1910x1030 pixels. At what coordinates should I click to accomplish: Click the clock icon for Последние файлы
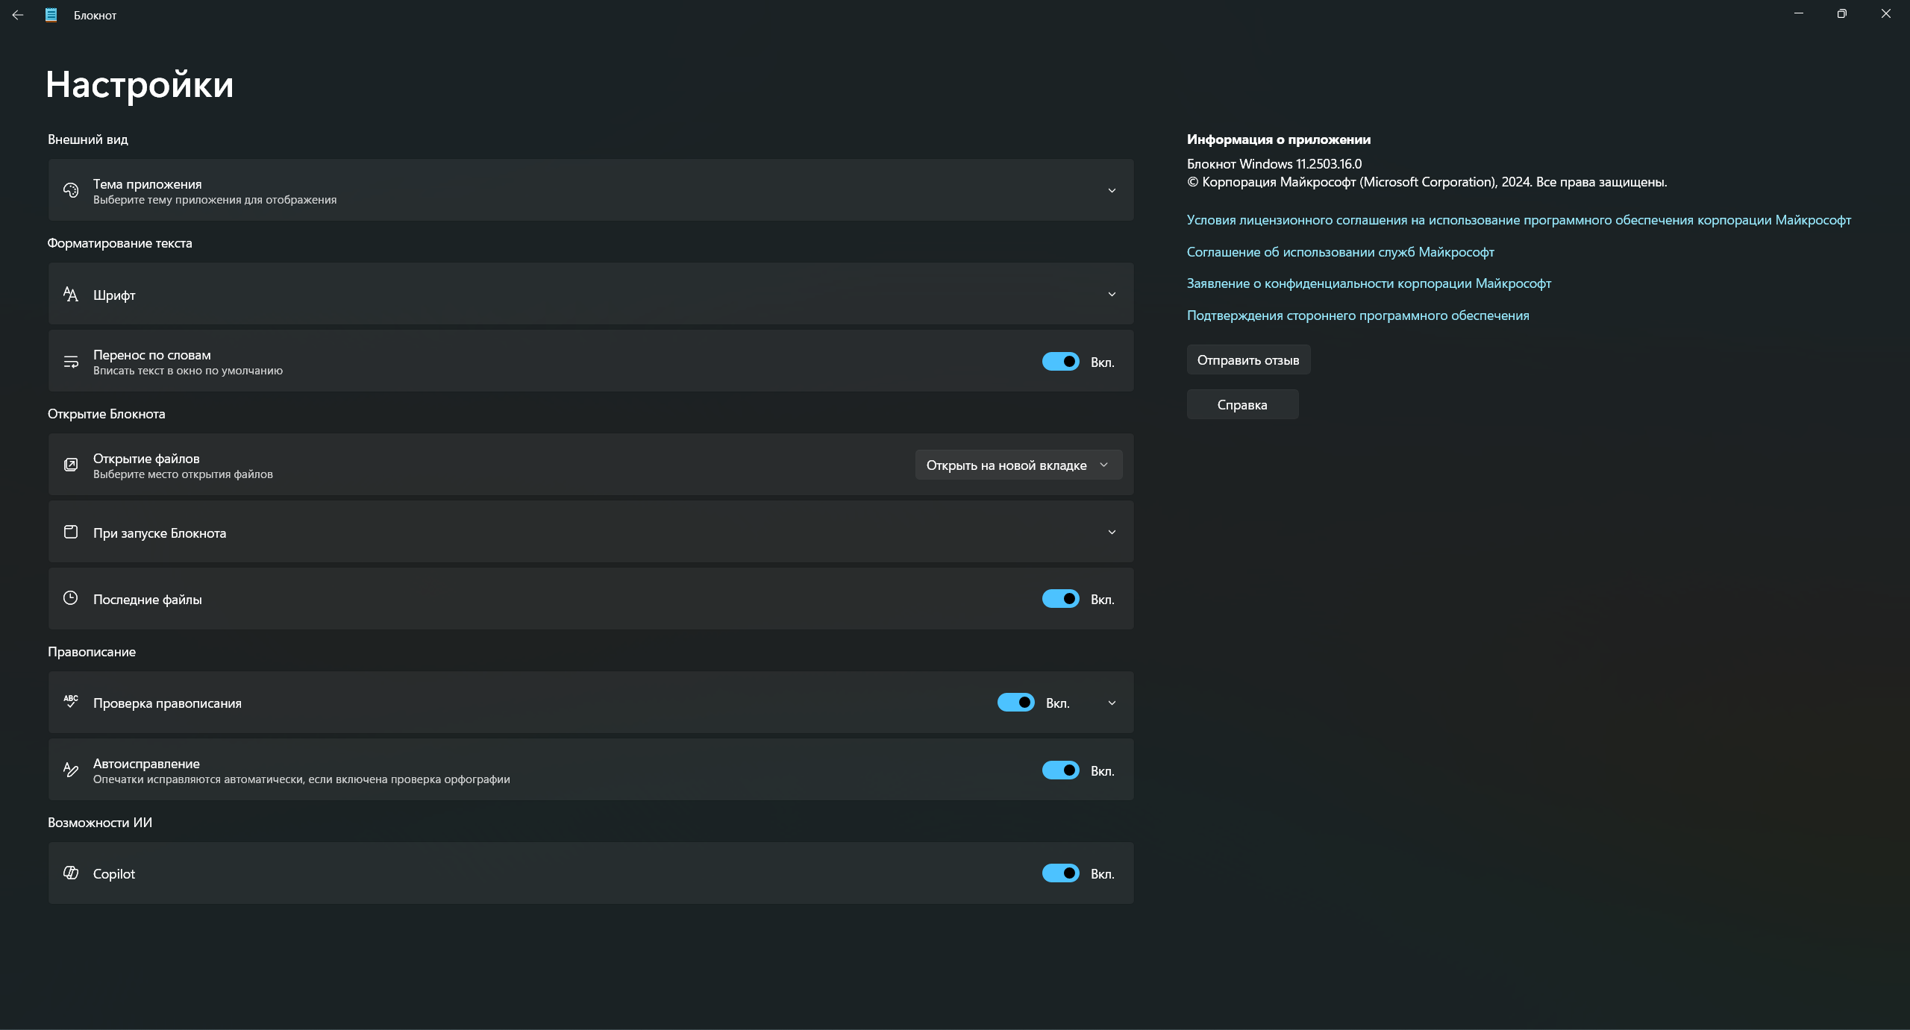coord(71,598)
